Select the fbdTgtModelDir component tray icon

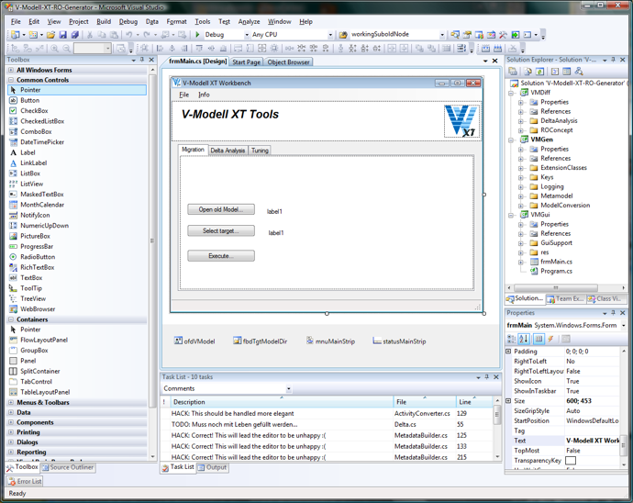coord(238,341)
